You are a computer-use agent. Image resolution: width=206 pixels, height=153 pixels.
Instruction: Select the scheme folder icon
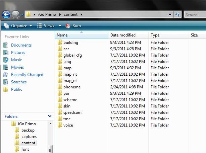(60, 100)
